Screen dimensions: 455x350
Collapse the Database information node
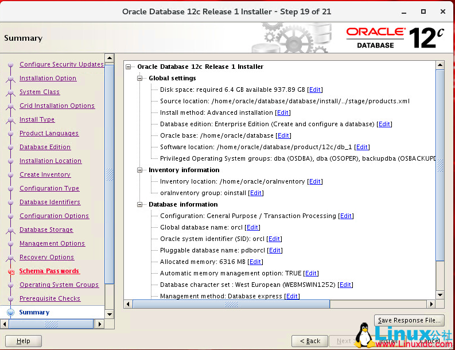click(140, 205)
